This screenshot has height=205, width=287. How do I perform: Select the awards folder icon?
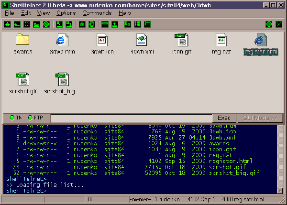pos(22,40)
